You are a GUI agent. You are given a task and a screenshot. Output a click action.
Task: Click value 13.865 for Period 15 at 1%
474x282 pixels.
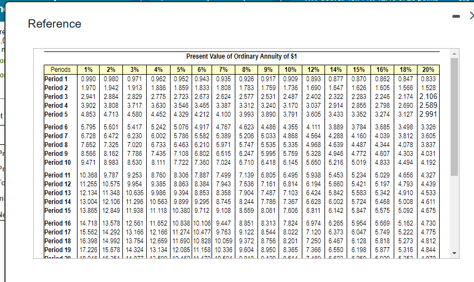[88, 211]
